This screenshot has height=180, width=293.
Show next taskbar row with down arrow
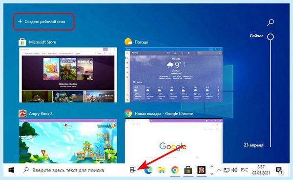tap(212, 174)
